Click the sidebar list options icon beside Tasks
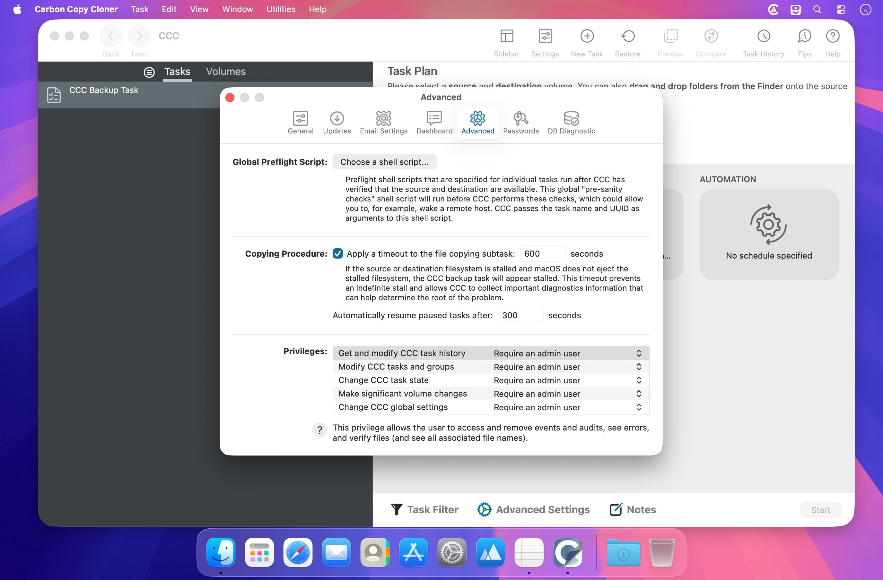 [x=149, y=72]
